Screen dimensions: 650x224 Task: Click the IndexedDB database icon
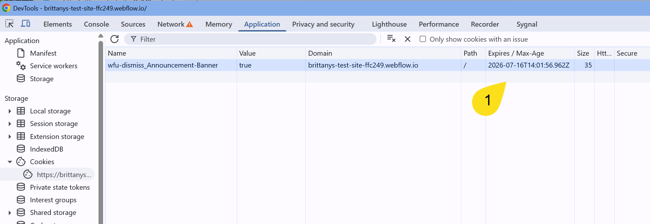[21, 149]
